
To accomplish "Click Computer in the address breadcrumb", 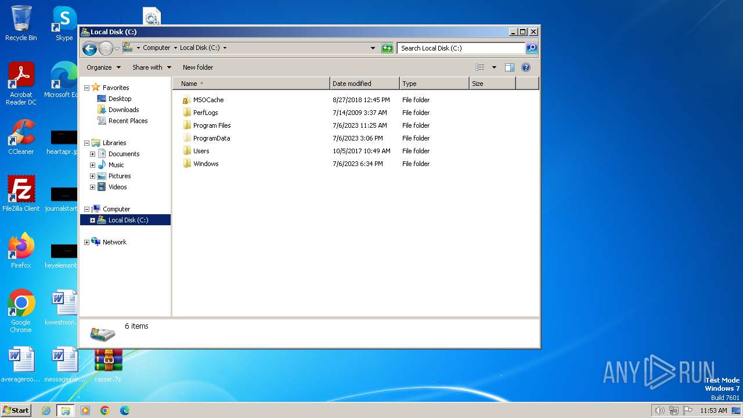I will coord(157,48).
